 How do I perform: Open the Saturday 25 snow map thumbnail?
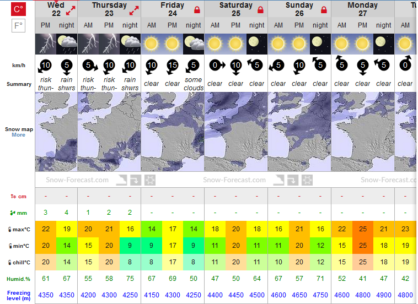click(x=236, y=132)
